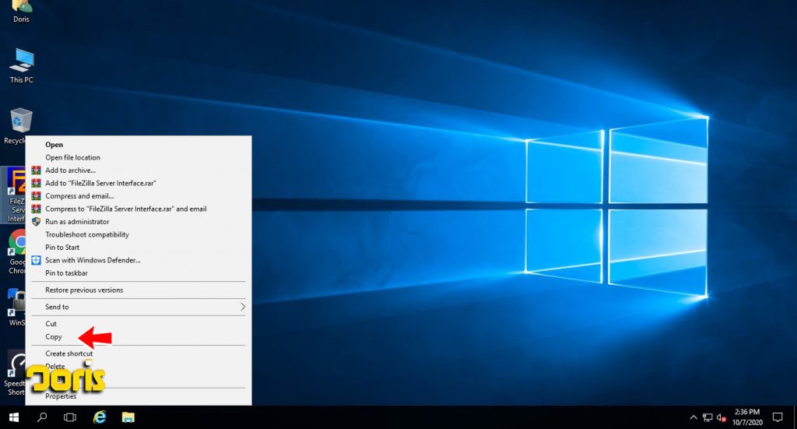Image resolution: width=797 pixels, height=429 pixels.
Task: Choose Restore previous versions
Action: [x=139, y=290]
